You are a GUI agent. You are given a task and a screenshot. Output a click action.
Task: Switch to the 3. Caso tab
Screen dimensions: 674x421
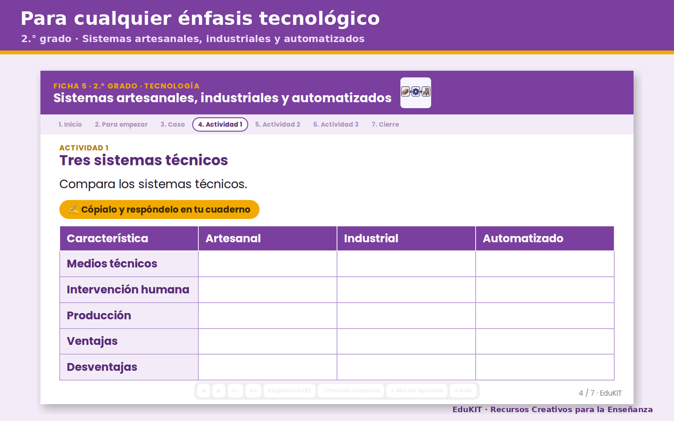coord(173,125)
